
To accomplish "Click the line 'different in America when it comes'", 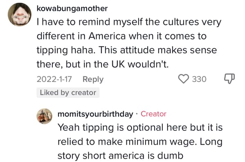I will click(122, 36).
